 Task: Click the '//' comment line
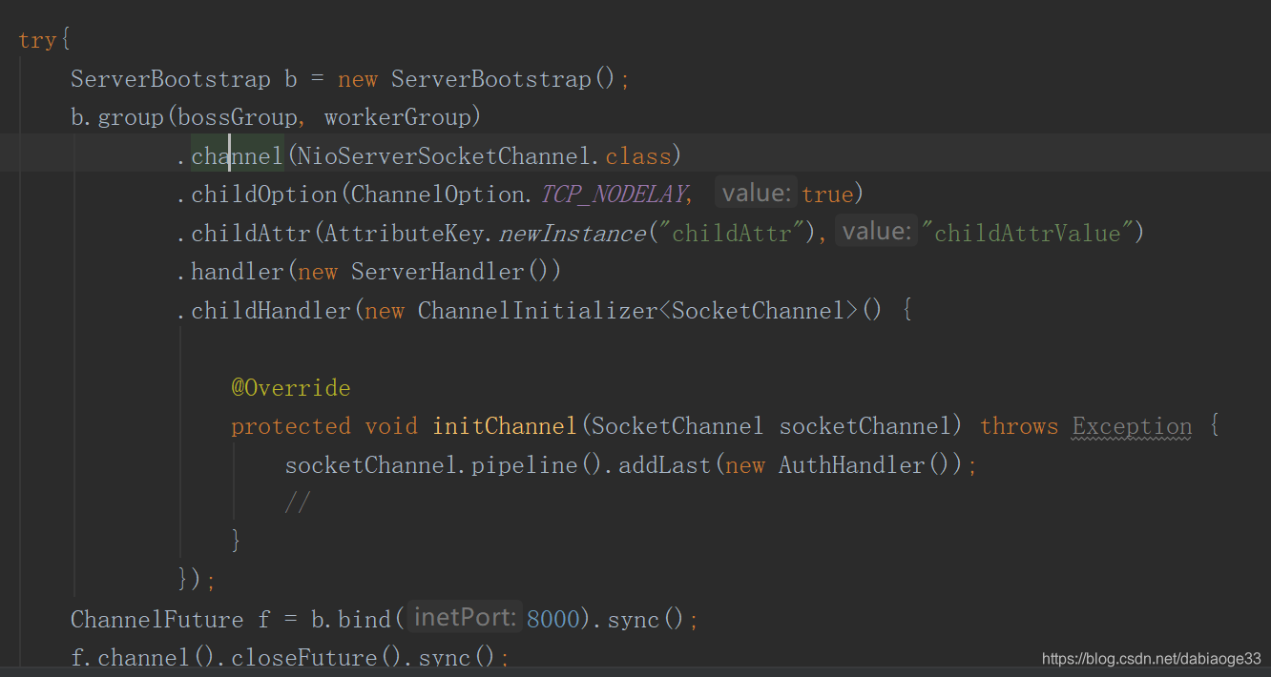click(298, 503)
